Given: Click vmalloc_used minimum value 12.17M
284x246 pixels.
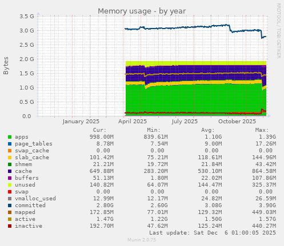Looking at the screenshot, I should coord(157,199).
